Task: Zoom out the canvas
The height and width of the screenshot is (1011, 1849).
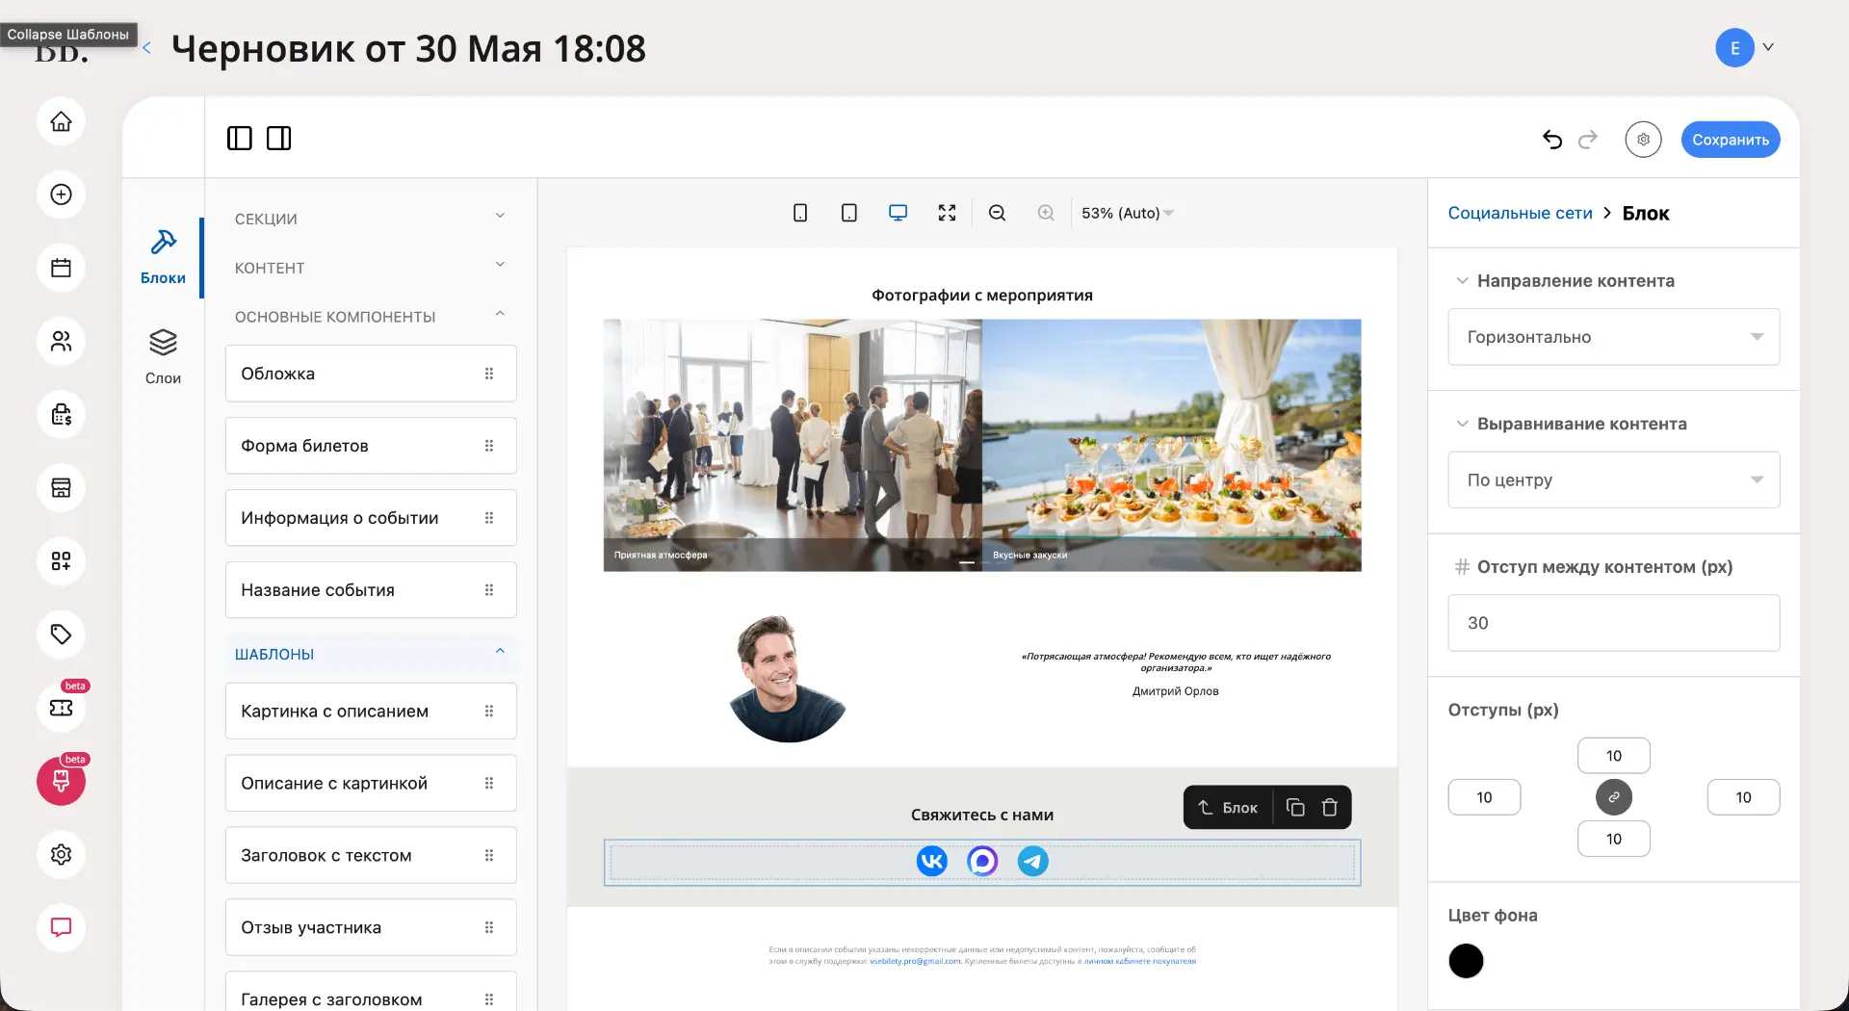Action: 998,213
